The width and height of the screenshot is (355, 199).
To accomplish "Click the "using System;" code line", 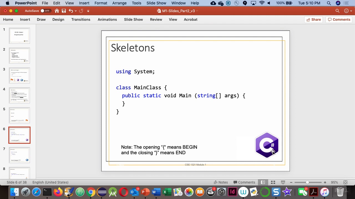I will tap(135, 72).
